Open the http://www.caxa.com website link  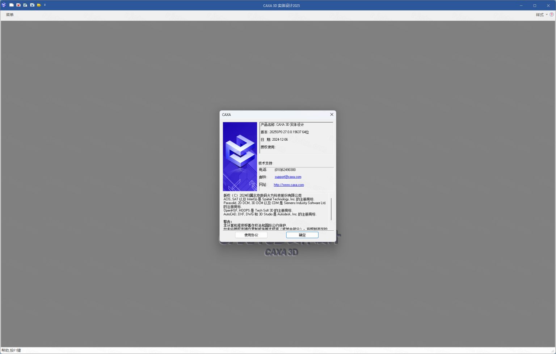289,185
